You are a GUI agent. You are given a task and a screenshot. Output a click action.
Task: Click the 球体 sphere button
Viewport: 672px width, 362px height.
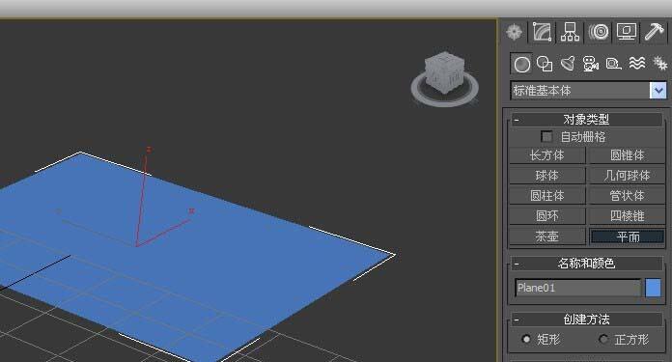click(x=546, y=176)
